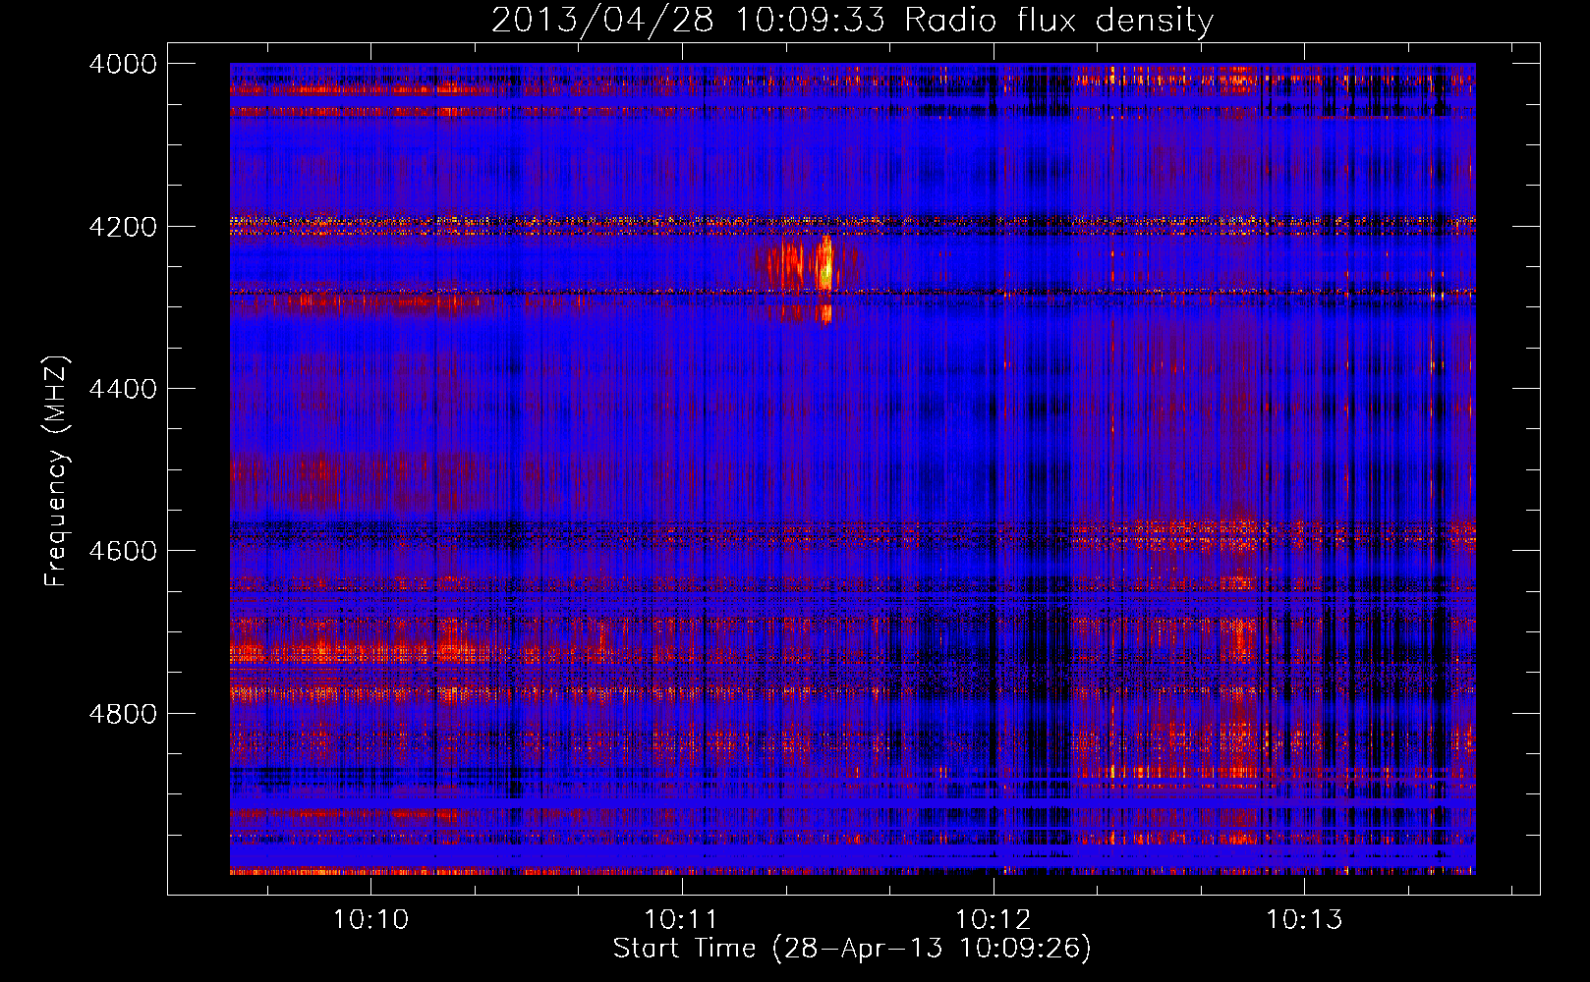Select the 'Frequency (MHZ)' y-axis label
Screen dimensions: 1590x982
56,471
